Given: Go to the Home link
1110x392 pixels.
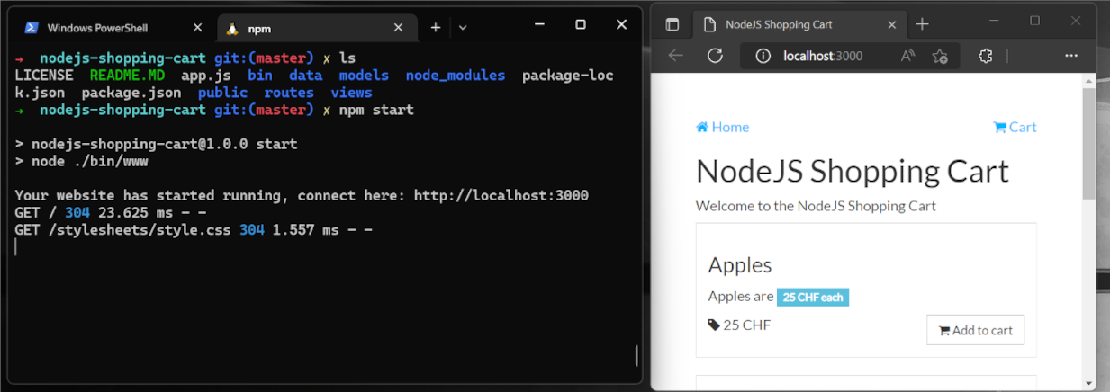Looking at the screenshot, I should [722, 127].
